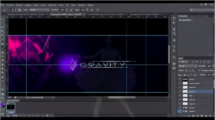215x120 pixels.
Task: Duplicate selected frame icon
Action: coord(47,116)
